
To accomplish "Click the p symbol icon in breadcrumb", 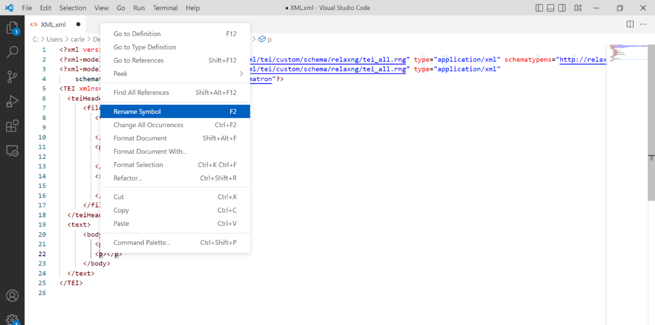I will (x=262, y=39).
